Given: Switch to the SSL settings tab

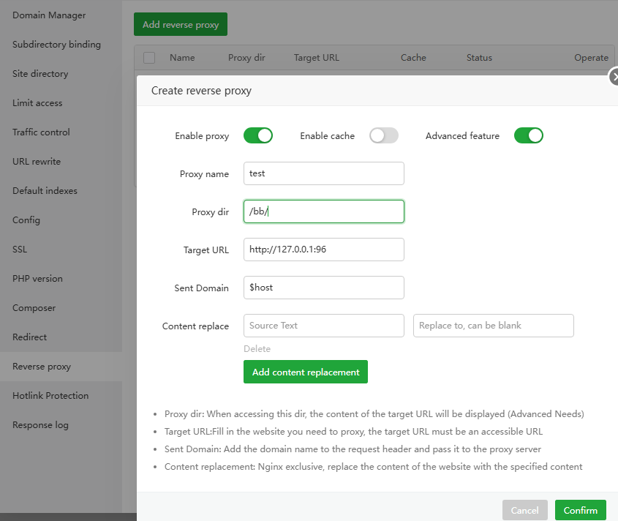Looking at the screenshot, I should tap(20, 250).
